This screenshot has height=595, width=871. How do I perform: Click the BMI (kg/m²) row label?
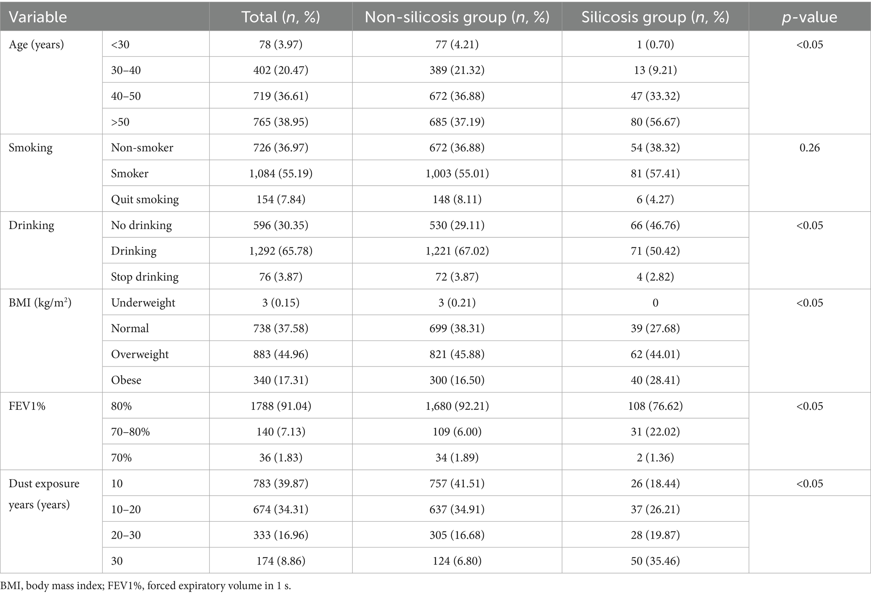[x=40, y=303]
